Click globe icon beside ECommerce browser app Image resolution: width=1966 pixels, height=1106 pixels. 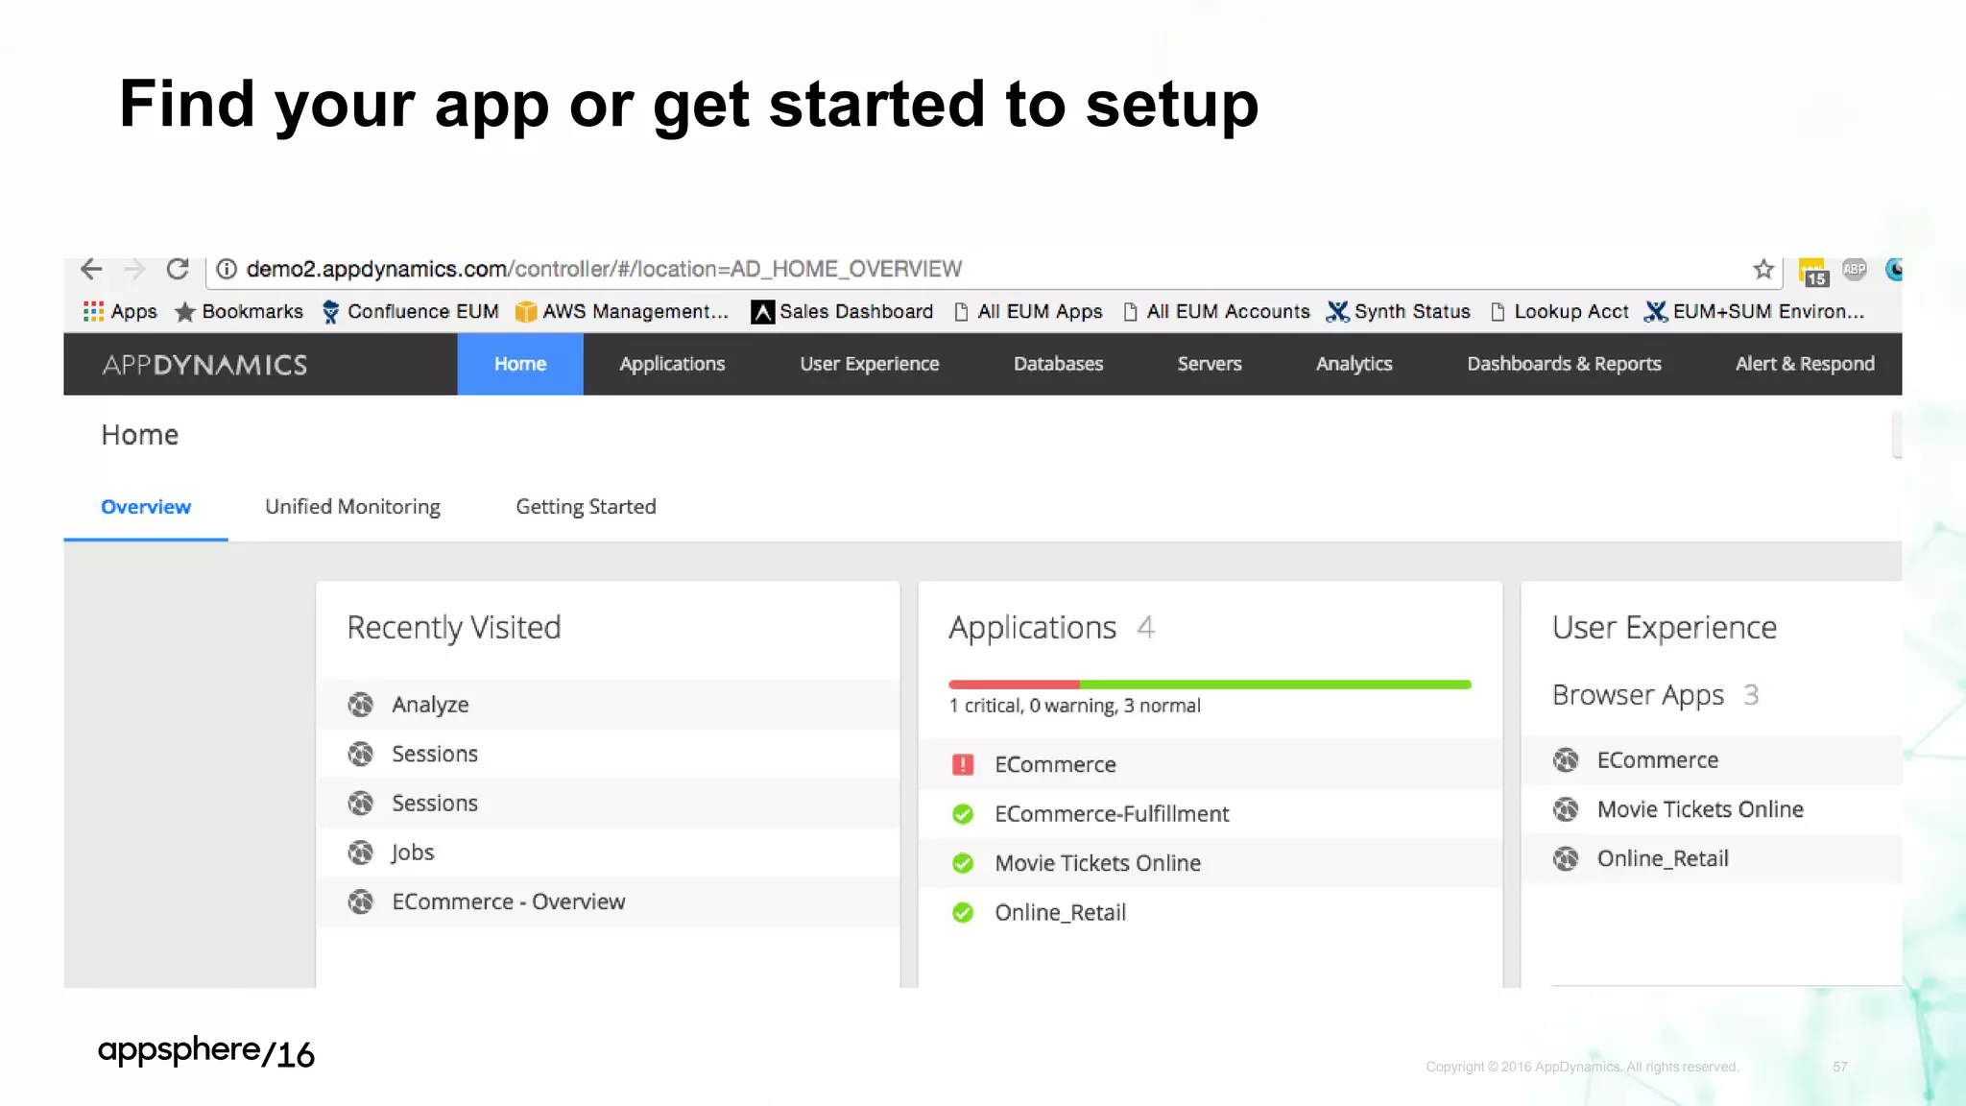[1566, 760]
